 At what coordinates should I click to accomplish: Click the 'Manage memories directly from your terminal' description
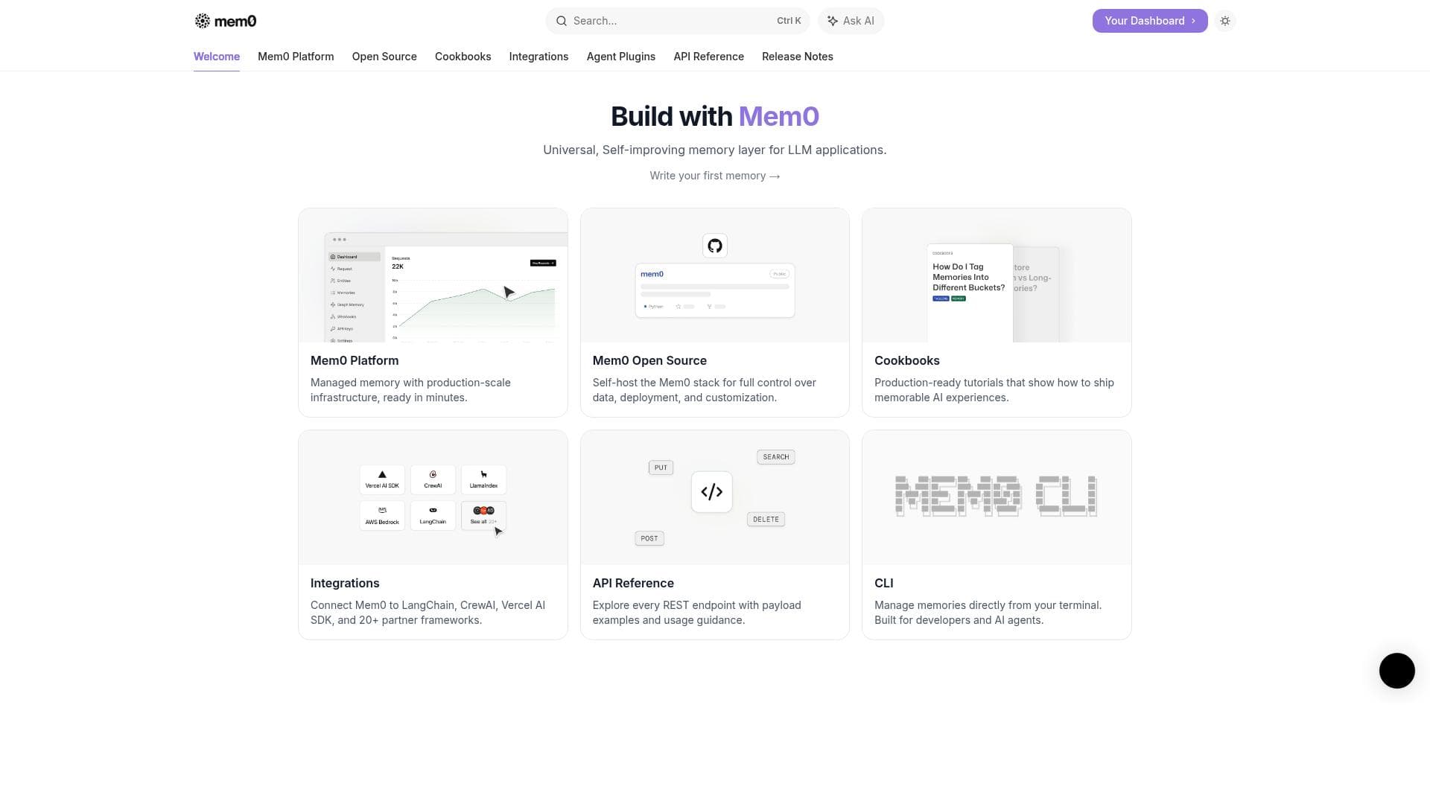(x=988, y=613)
